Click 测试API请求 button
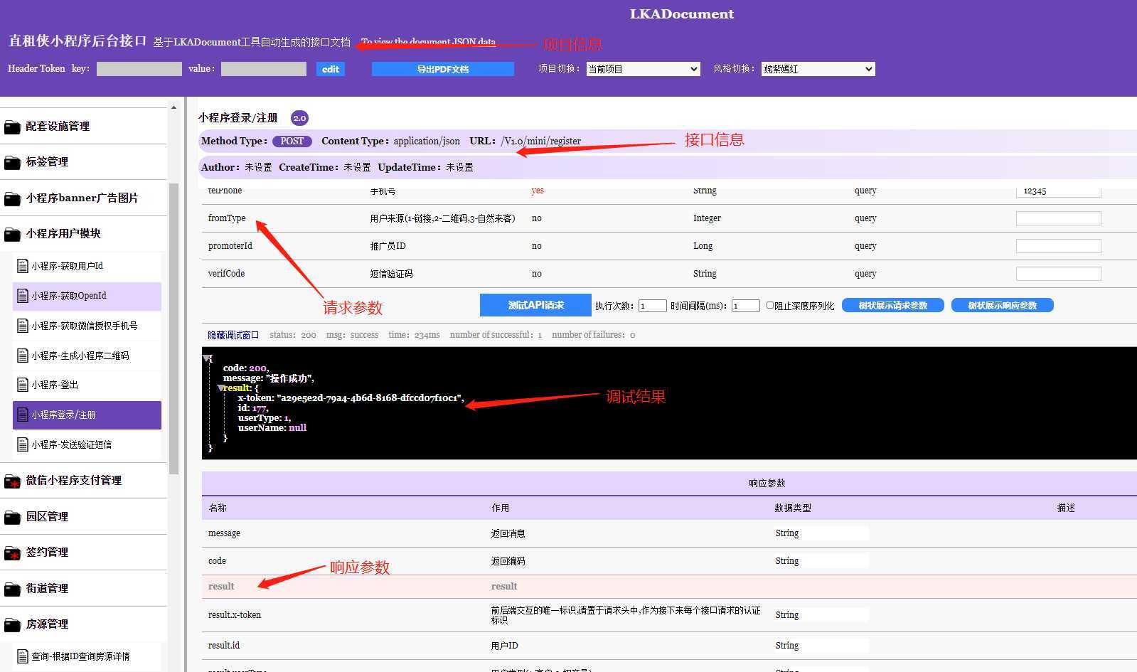Viewport: 1137px width, 672px height. [535, 305]
